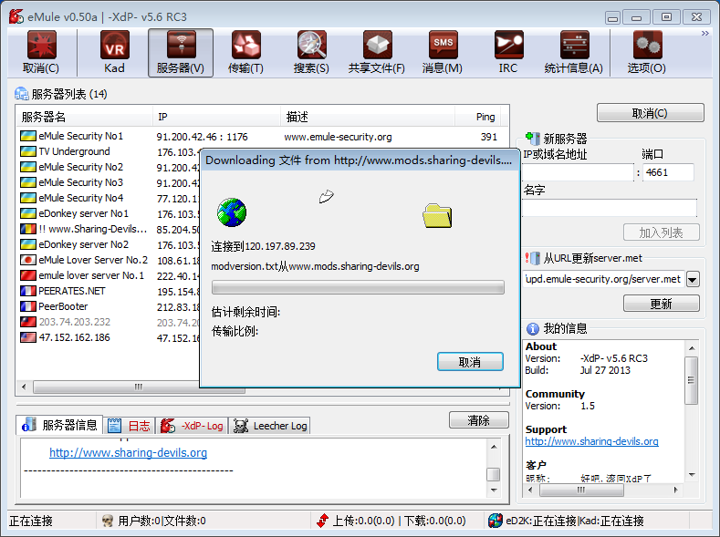
Task: Open the 搜索(S) search toolbar icon
Action: coord(312,45)
